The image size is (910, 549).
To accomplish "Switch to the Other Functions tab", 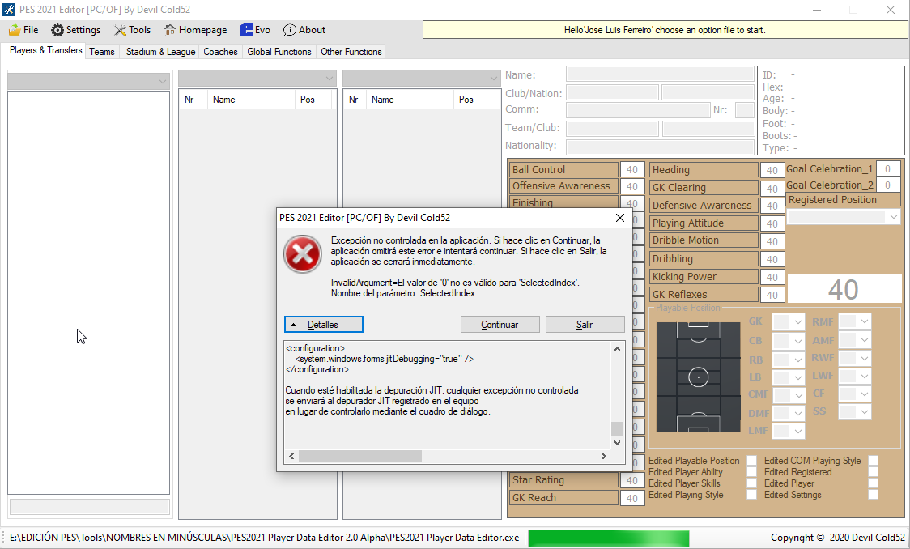I will click(351, 52).
